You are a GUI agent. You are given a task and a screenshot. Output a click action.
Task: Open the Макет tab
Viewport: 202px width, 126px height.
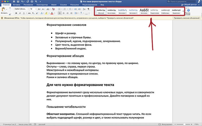[54, 5]
